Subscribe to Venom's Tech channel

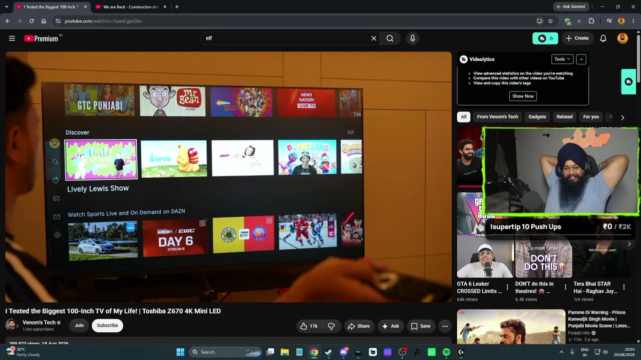[x=107, y=325]
